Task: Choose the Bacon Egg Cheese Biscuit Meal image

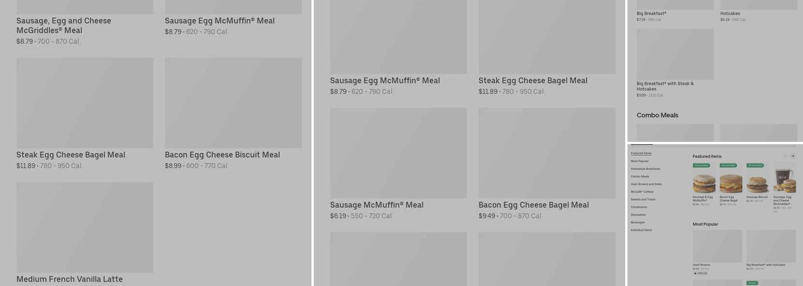Action: click(233, 103)
